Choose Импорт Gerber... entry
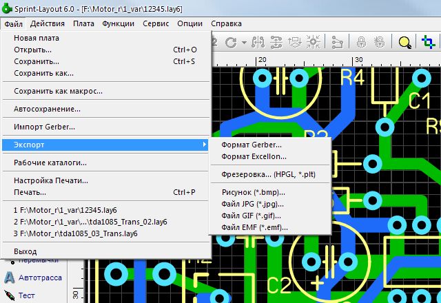Image resolution: width=441 pixels, height=303 pixels. pos(105,127)
